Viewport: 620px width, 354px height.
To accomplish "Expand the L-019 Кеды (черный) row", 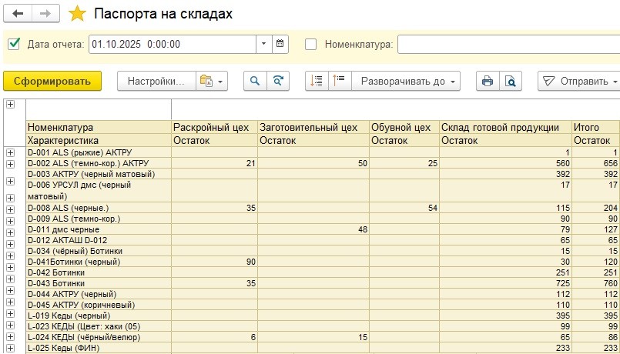I will click(x=10, y=316).
